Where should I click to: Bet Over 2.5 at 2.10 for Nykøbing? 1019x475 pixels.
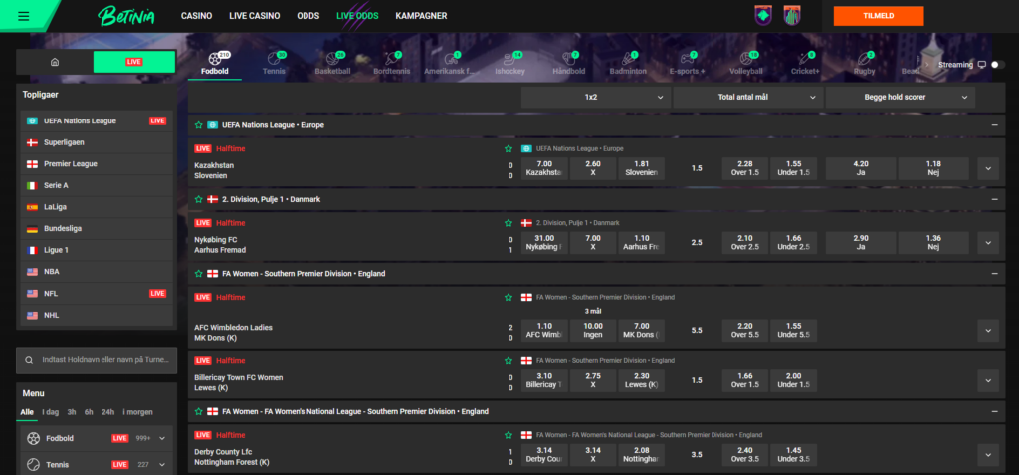[745, 243]
